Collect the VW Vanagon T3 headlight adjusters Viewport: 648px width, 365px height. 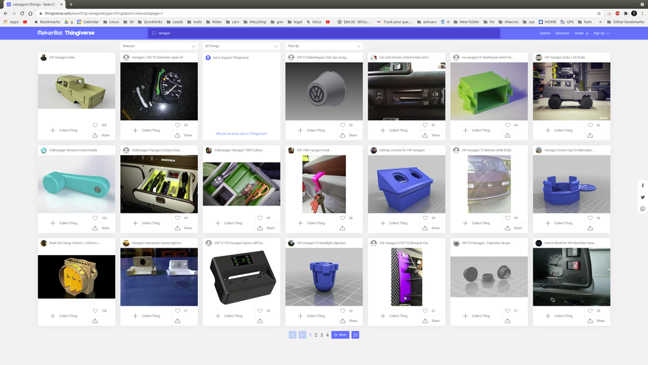click(312, 316)
